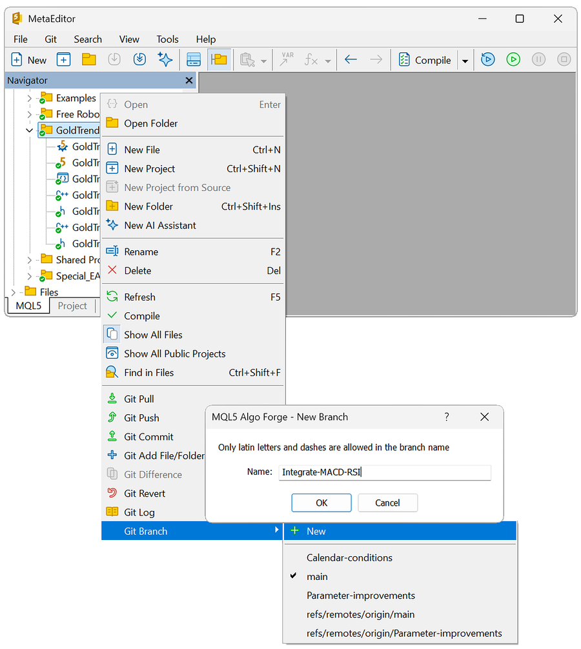Click the pause debugging icon
The width and height of the screenshot is (581, 649).
pos(538,59)
